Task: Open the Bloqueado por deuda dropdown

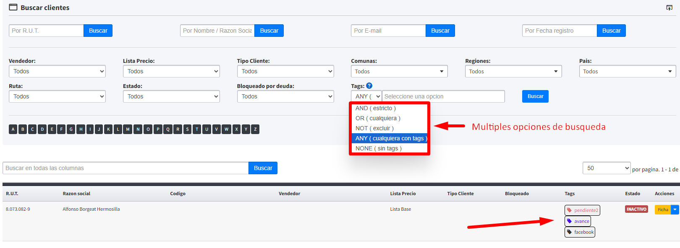Action: tap(285, 96)
